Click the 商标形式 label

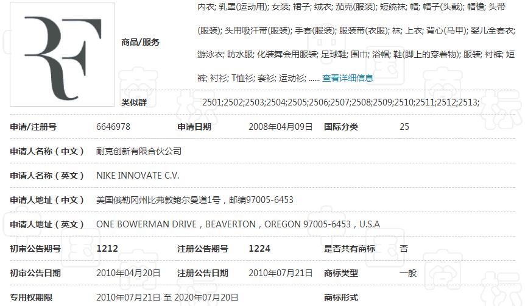tap(341, 297)
